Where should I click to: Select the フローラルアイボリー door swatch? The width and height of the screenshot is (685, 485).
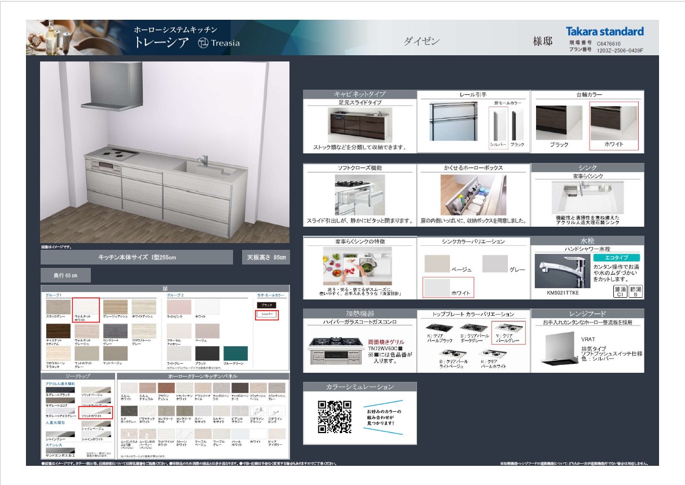[179, 331]
